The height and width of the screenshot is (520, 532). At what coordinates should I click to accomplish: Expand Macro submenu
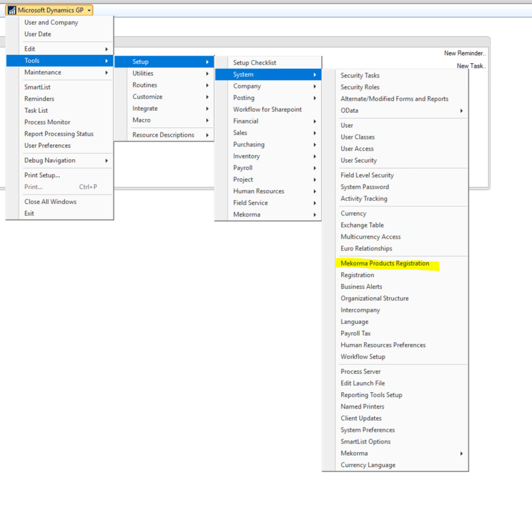(x=164, y=120)
